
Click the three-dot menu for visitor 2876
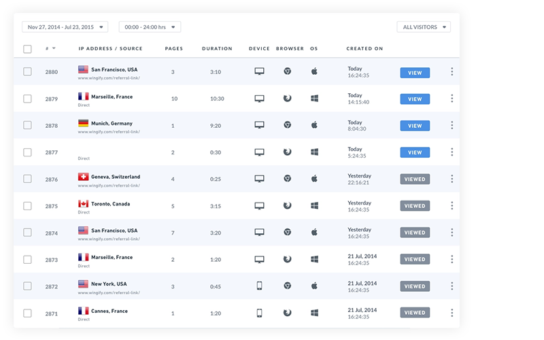pyautogui.click(x=452, y=179)
